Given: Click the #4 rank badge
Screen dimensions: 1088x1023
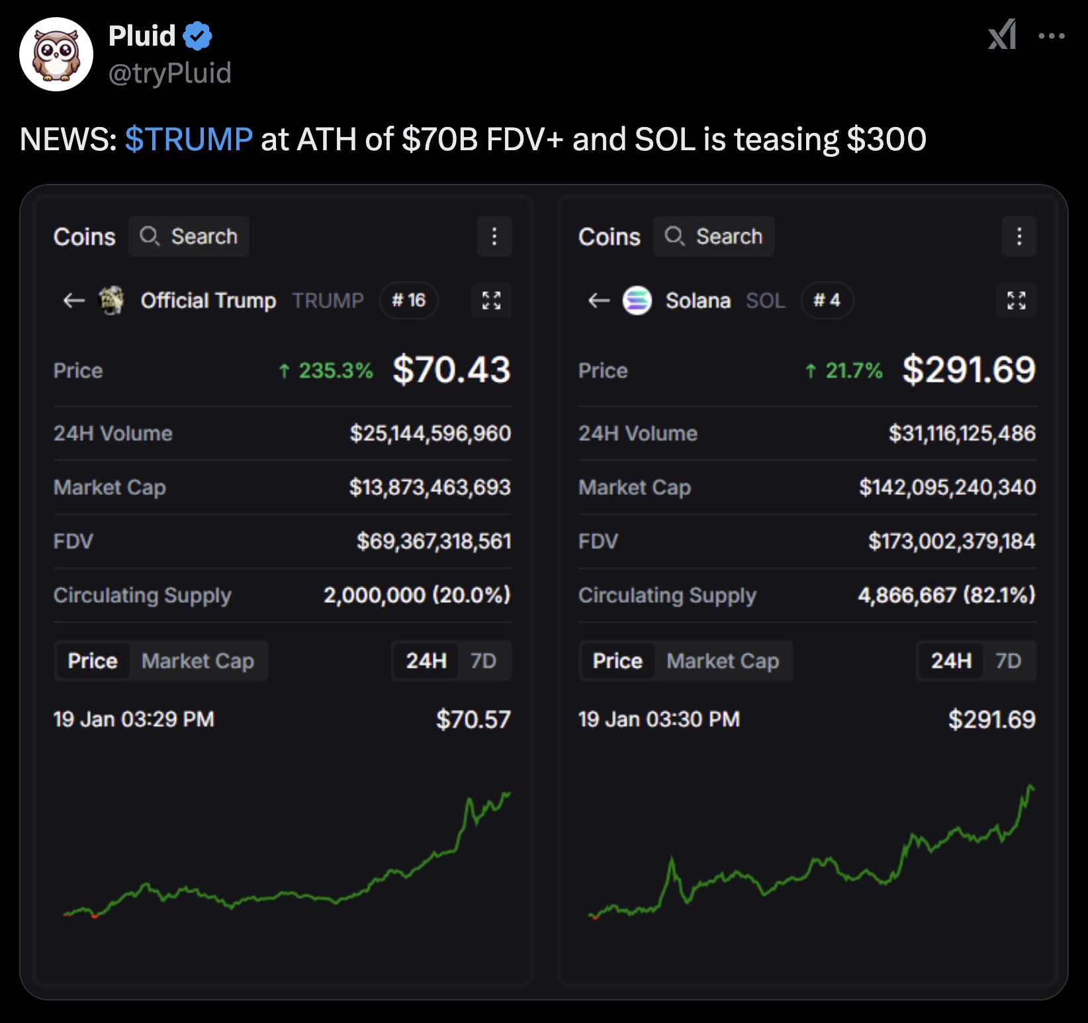Looking at the screenshot, I should [x=827, y=300].
